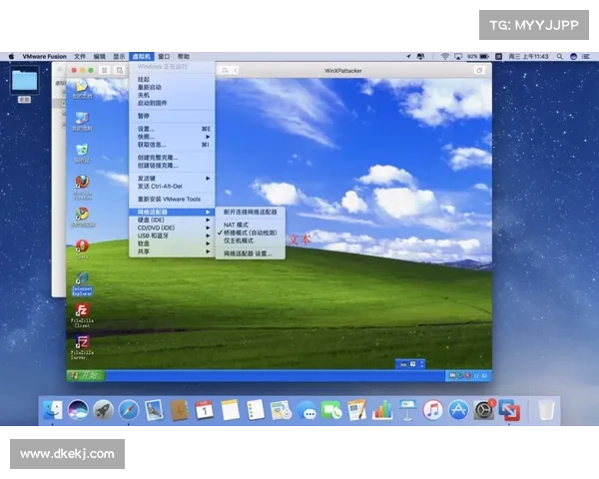Screen dimensions: 599x479
Task: Click the snapshot icon in VMware toolbar
Action: (120, 70)
